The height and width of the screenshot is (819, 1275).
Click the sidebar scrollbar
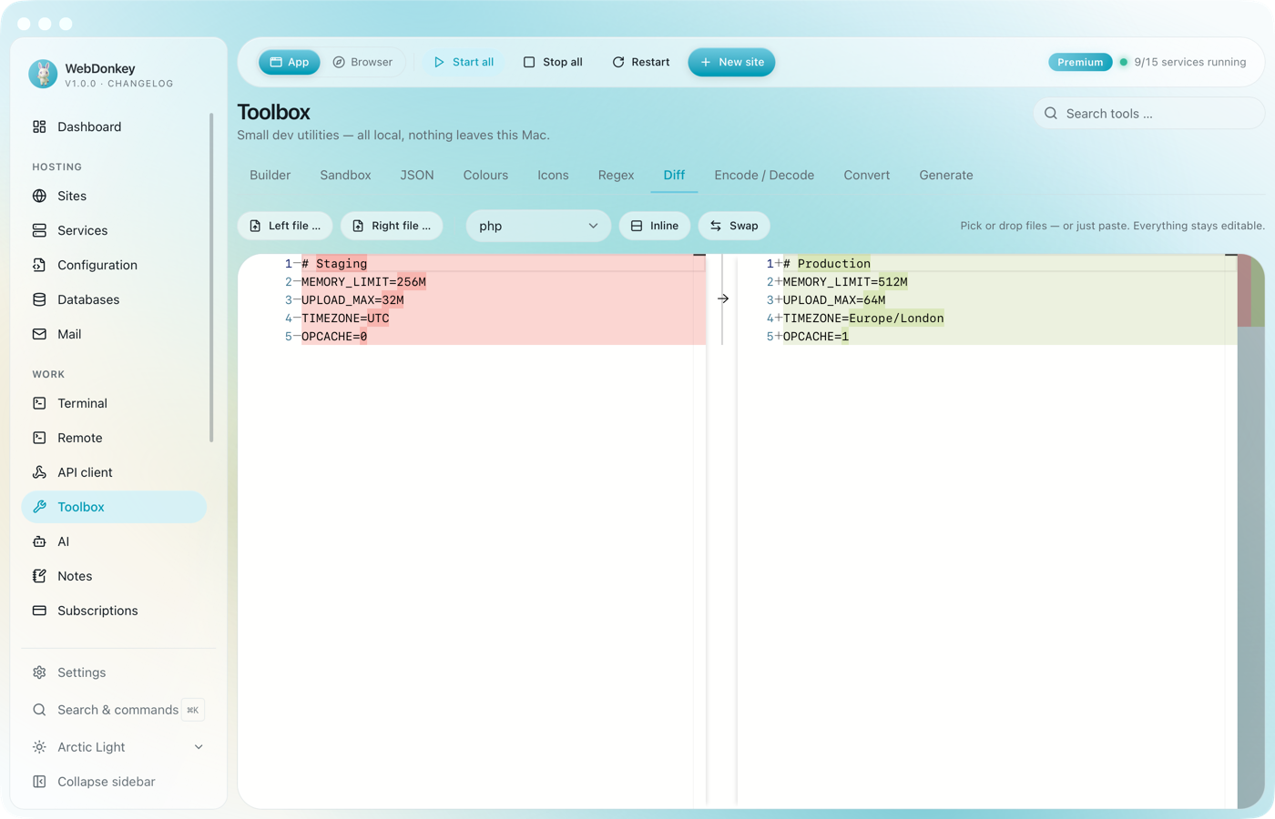(211, 278)
